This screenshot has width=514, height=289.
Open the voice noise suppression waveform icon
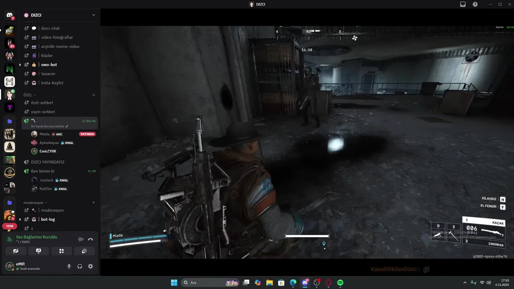[x=81, y=239]
